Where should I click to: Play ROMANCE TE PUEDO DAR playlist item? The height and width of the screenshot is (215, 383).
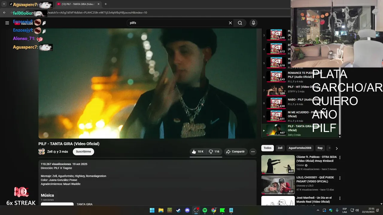[301, 77]
